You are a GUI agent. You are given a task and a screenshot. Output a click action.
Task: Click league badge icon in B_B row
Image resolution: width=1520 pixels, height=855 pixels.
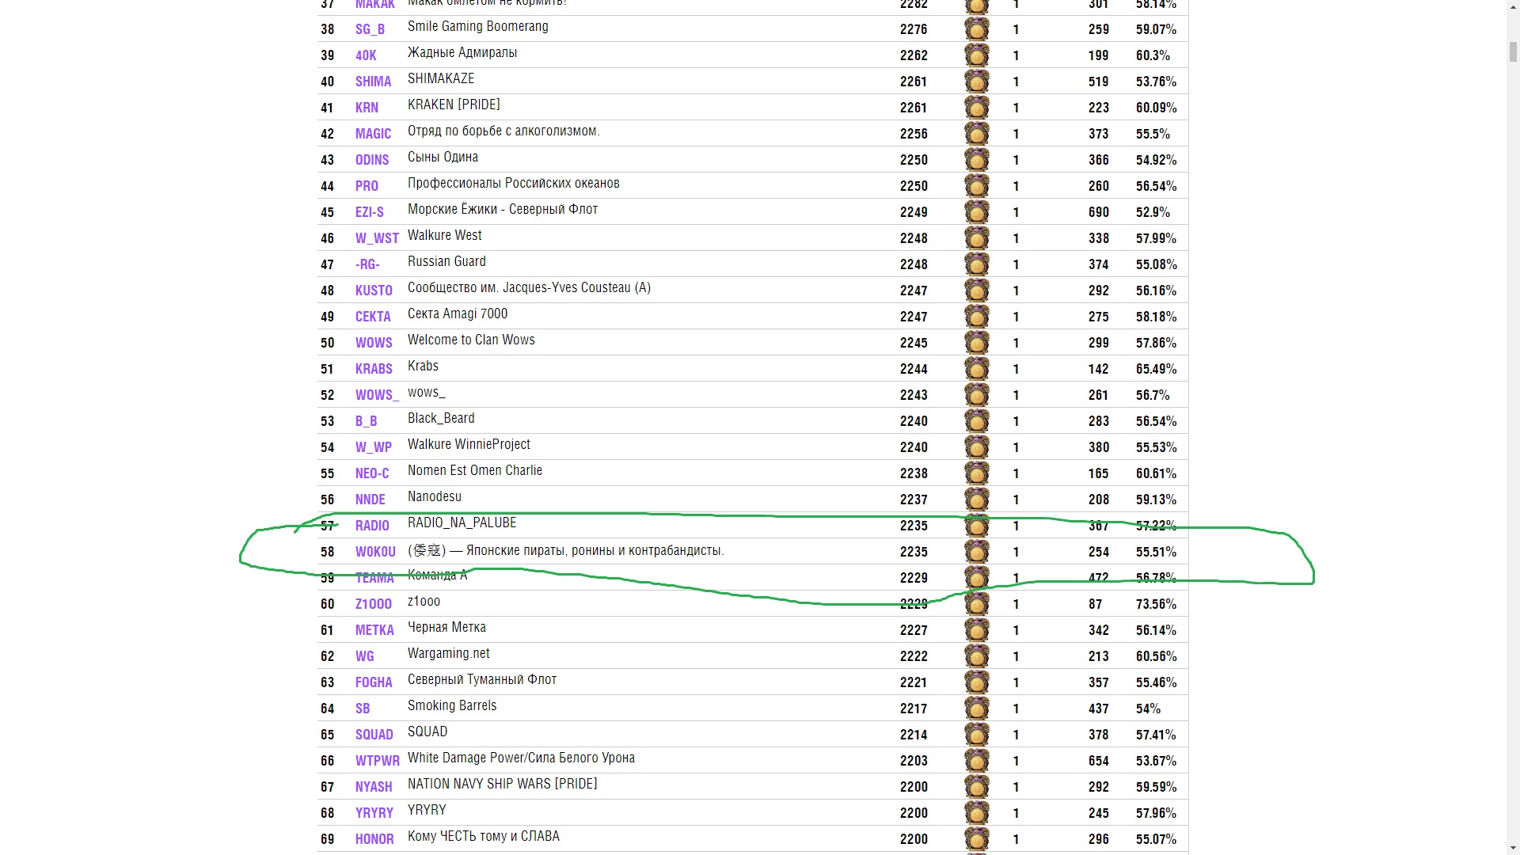[977, 421]
